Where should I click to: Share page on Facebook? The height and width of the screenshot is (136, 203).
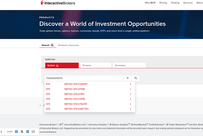(16, 132)
